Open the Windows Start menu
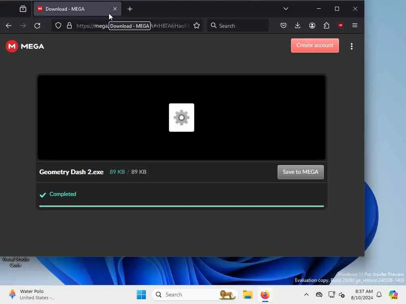406x304 pixels. [x=142, y=294]
